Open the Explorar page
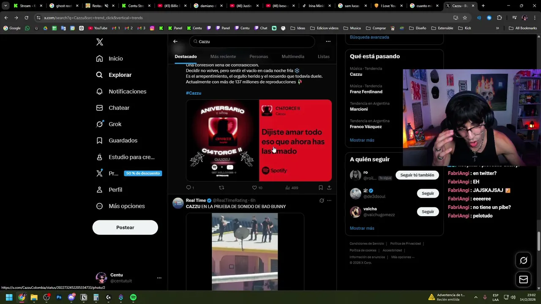541x304 pixels. coord(114,75)
